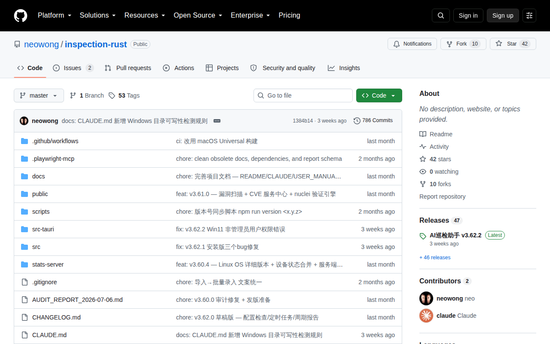Click the tag icon beside AI巡检助手 v3.62.2
This screenshot has height=344, width=550.
(x=423, y=236)
